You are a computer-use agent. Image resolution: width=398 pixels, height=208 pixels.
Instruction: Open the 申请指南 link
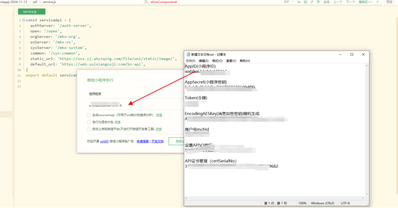[143, 141]
